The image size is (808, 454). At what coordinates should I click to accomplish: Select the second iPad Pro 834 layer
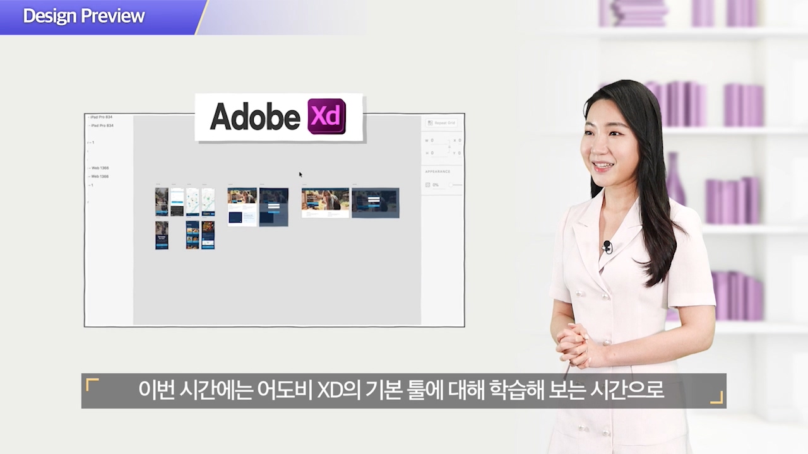tap(102, 125)
